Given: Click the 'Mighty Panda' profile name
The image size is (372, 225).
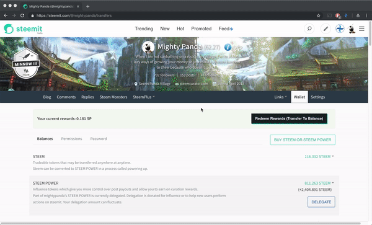Looking at the screenshot, I should point(180,46).
